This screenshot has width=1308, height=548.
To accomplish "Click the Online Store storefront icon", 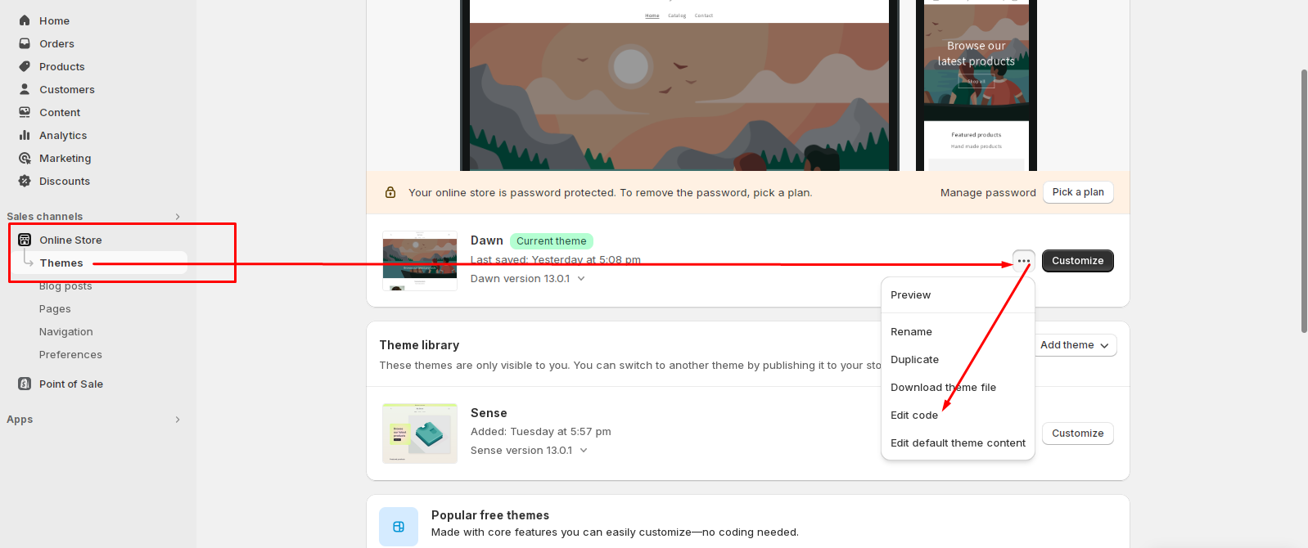I will tap(25, 240).
